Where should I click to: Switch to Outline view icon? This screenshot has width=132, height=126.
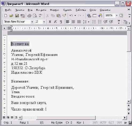[x=16, y=117]
